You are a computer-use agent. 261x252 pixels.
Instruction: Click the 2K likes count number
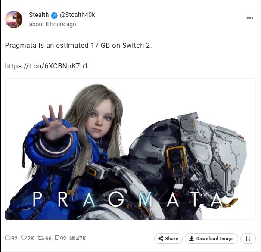[x=31, y=239]
